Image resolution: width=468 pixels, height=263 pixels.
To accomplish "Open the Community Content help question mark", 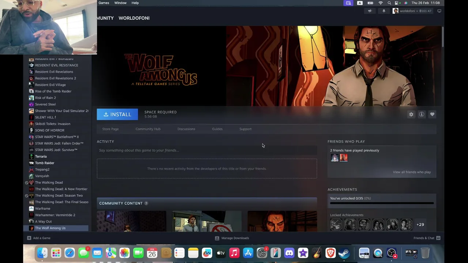I will (x=146, y=203).
